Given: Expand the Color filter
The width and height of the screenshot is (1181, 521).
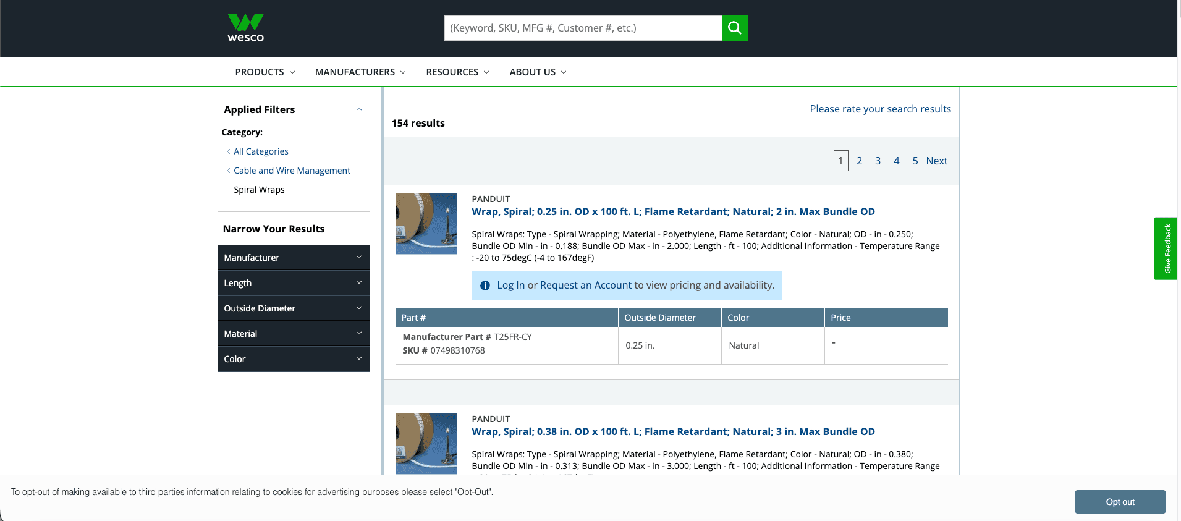Looking at the screenshot, I should (294, 359).
